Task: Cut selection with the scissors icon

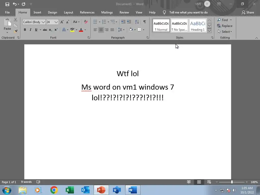Action: tap(15, 20)
